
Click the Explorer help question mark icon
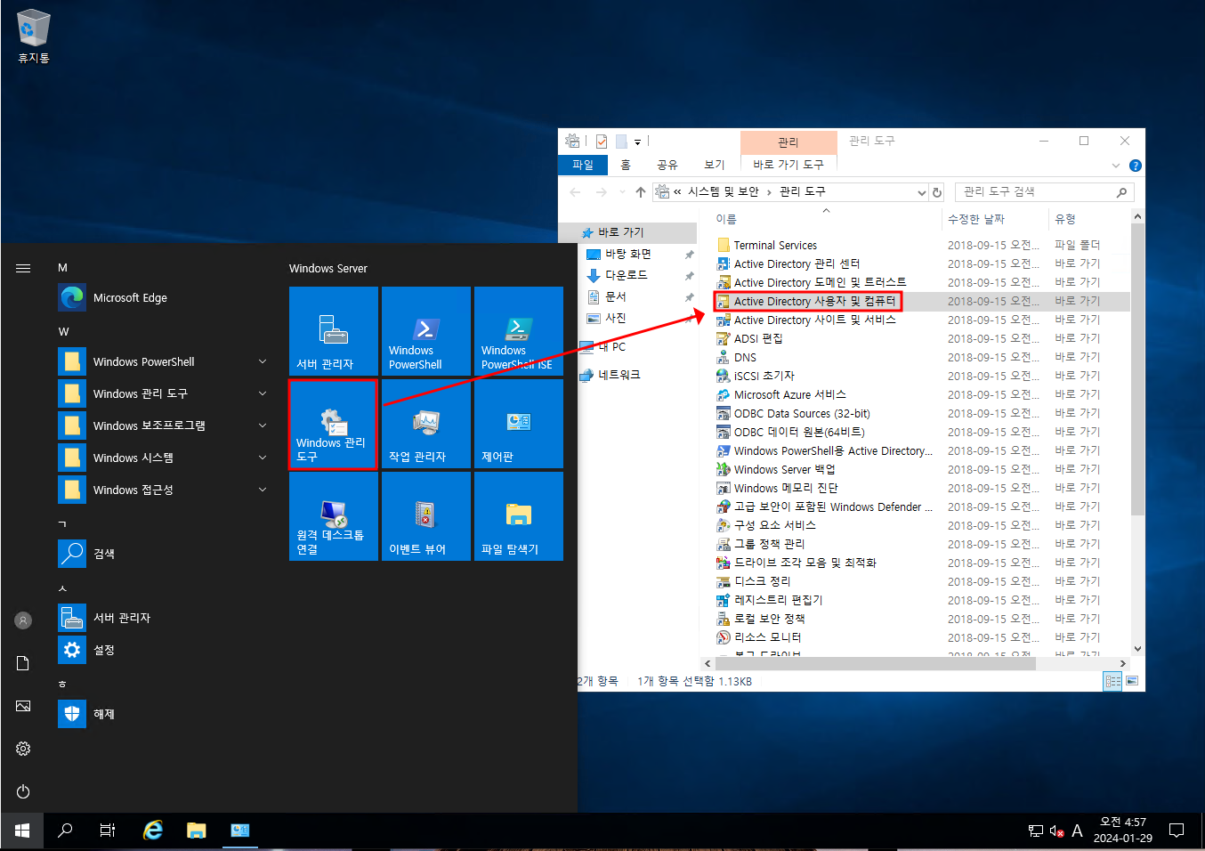click(x=1135, y=166)
